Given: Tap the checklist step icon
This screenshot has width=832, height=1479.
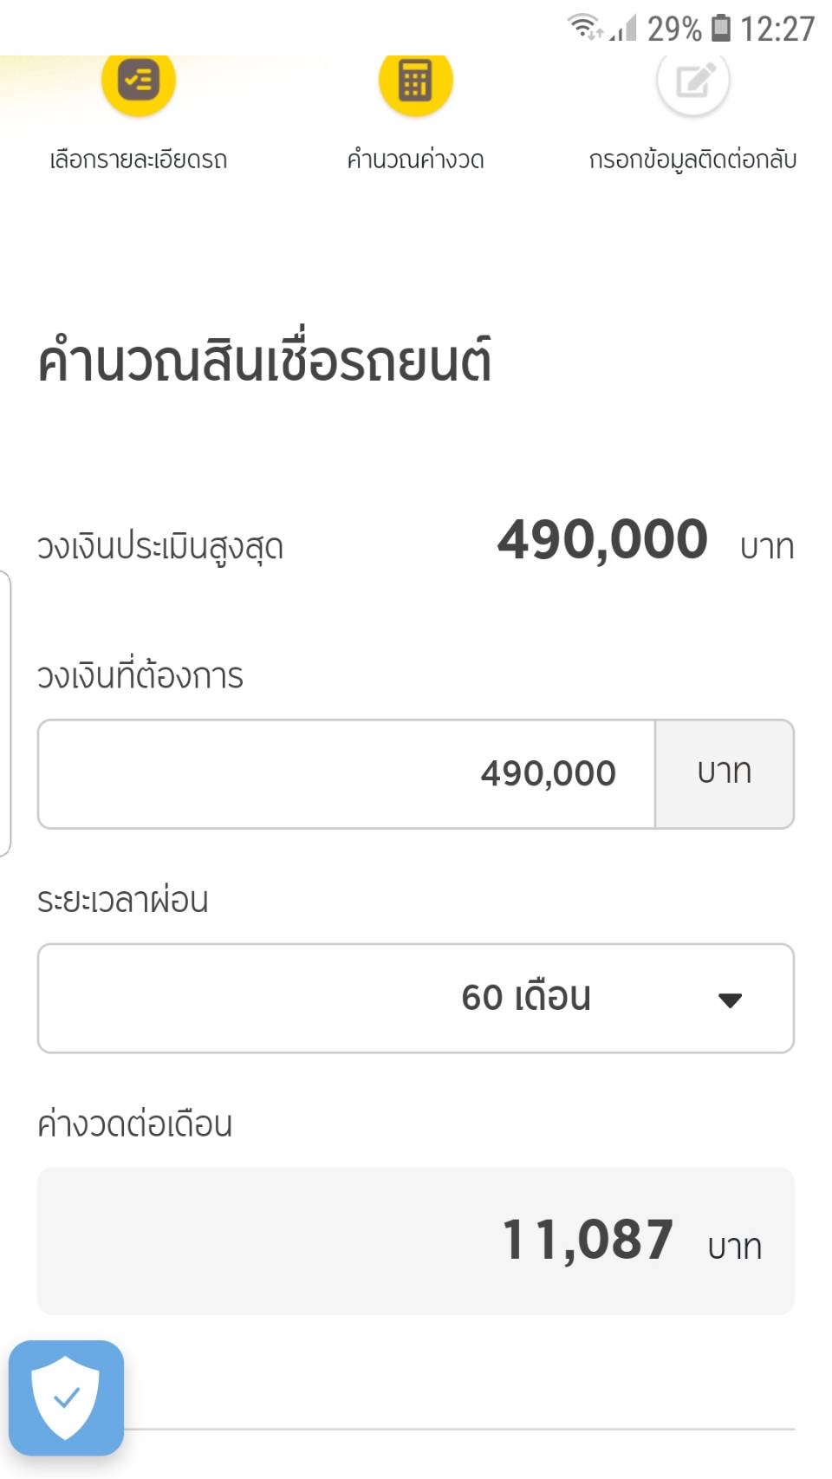Looking at the screenshot, I should (139, 81).
